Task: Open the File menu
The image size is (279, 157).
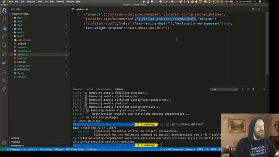Action: [x=17, y=2]
